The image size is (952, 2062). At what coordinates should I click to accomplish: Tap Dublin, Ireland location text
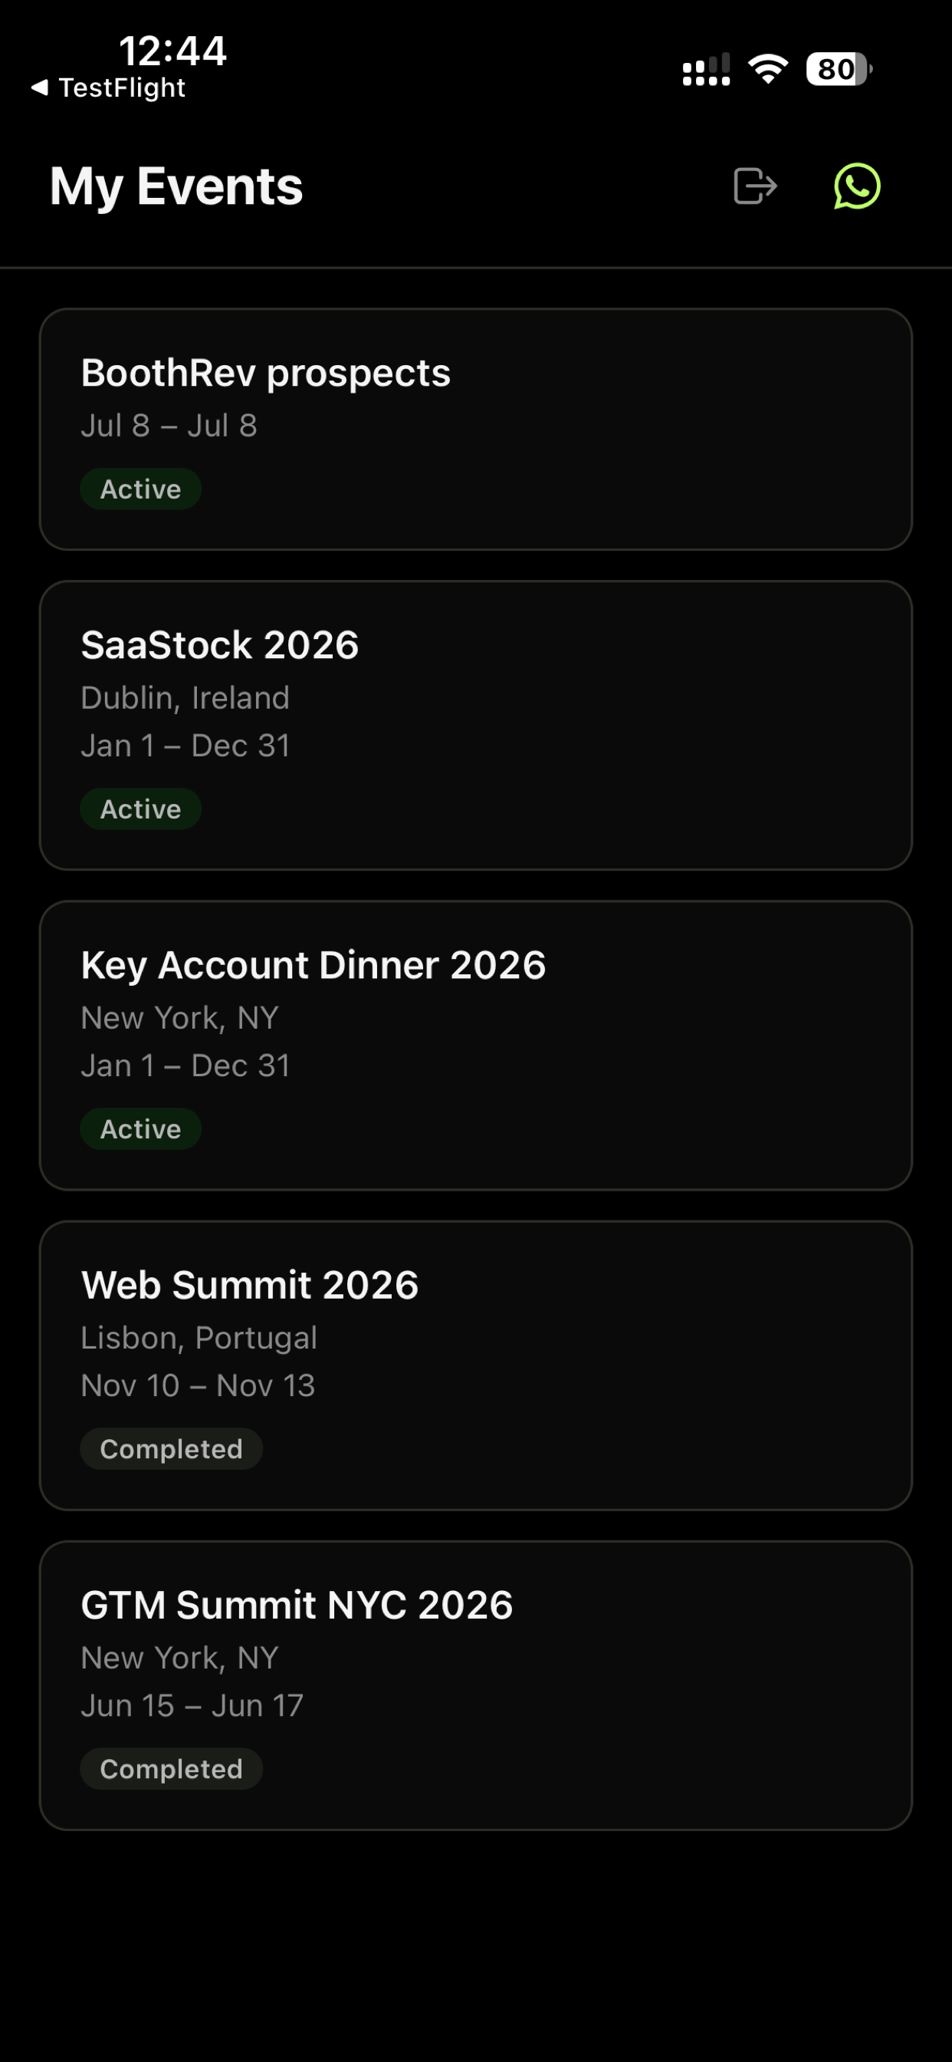tap(185, 698)
